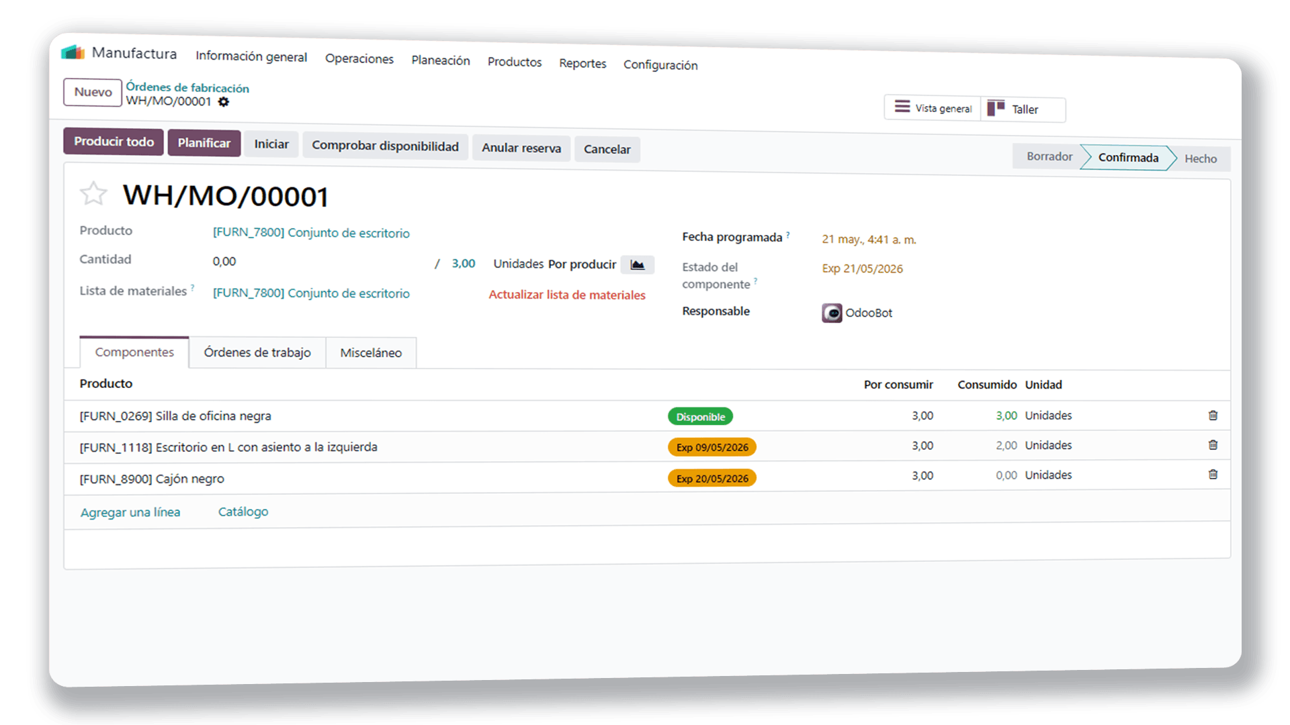Open the Planeación menu

441,60
